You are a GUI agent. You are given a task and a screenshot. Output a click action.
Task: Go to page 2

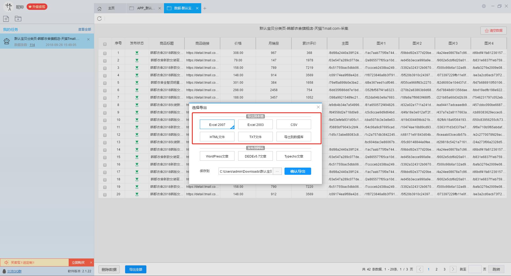436,269
